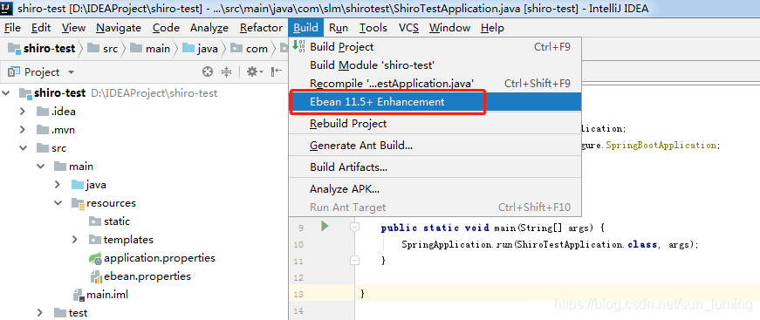The image size is (760, 320).
Task: Expand the java folder
Action: pos(58,185)
